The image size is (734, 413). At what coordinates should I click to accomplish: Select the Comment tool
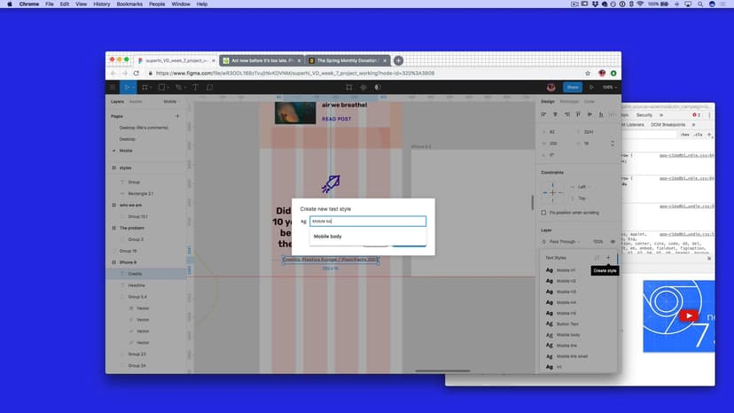[210, 88]
